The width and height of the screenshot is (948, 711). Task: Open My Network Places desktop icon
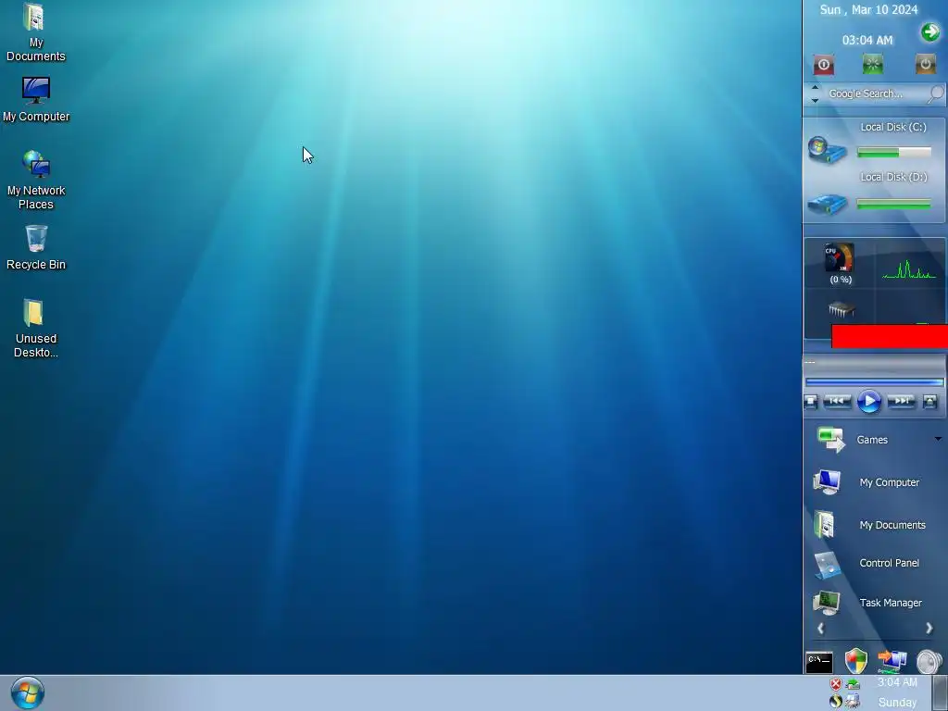(36, 180)
